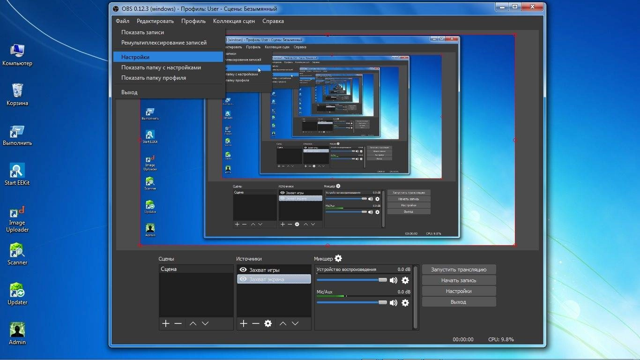Choose Показать записи menu entry

click(168, 32)
